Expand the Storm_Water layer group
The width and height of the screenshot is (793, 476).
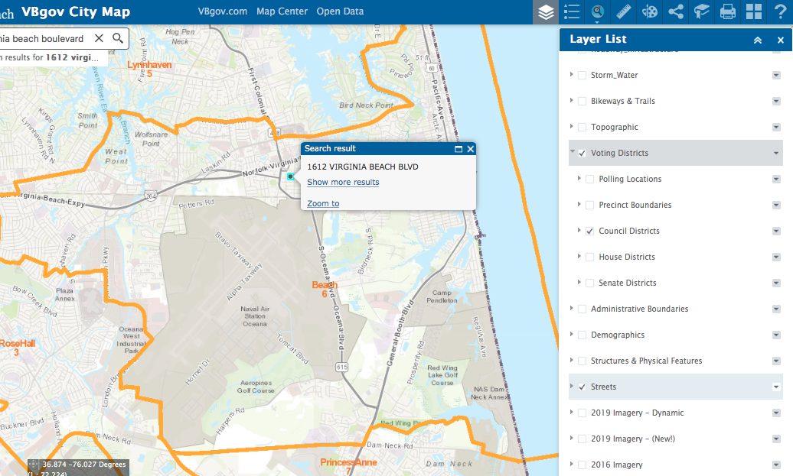coord(571,75)
